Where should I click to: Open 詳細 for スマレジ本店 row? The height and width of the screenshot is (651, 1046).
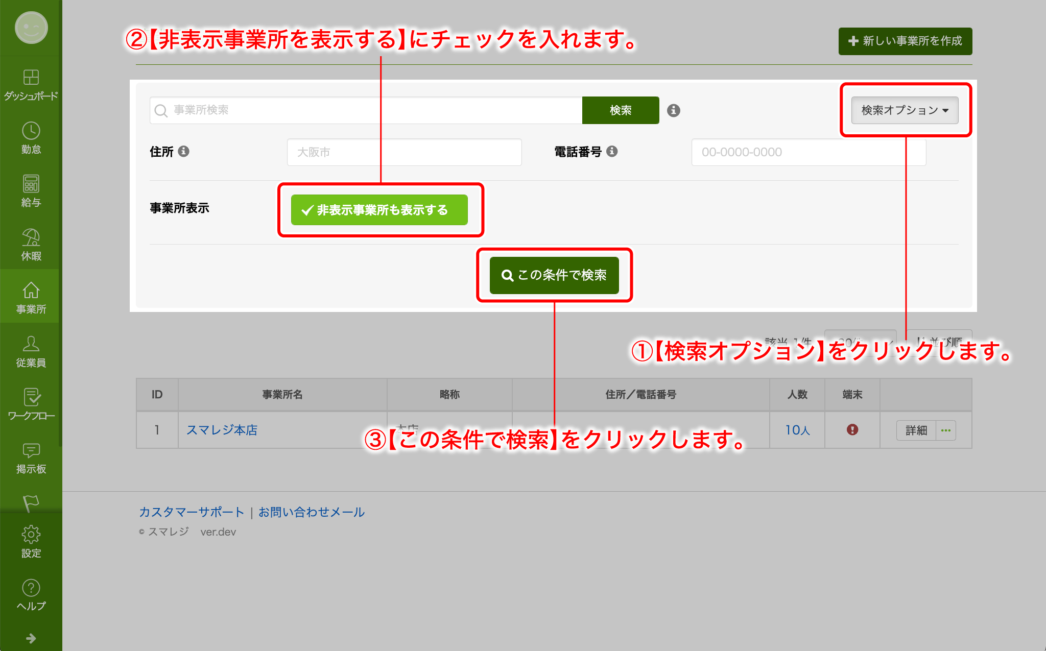[x=916, y=430]
